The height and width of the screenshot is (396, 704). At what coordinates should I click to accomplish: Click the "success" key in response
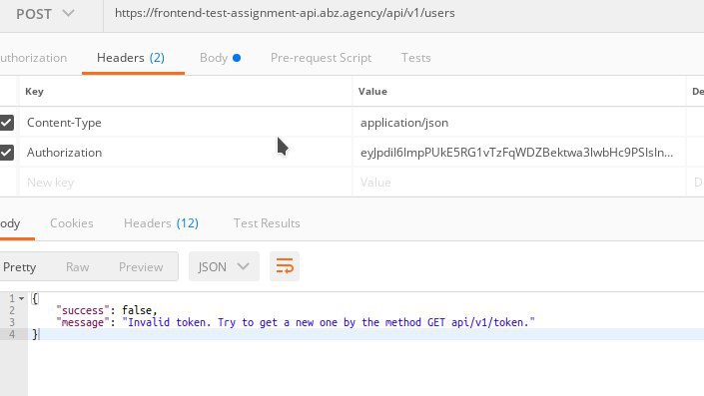tap(83, 310)
